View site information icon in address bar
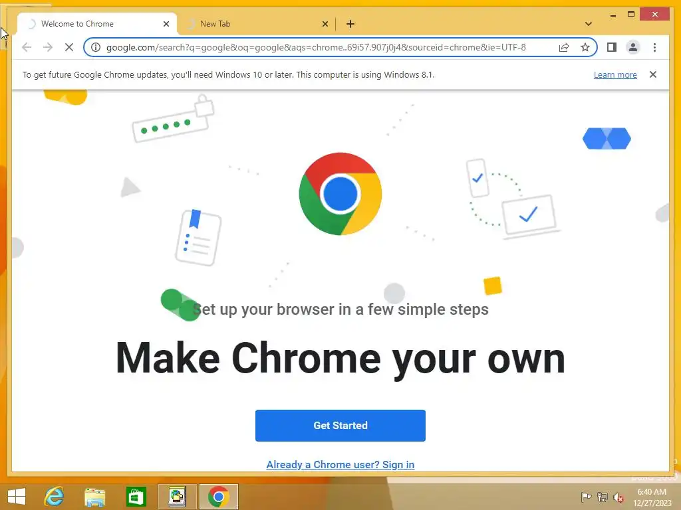The width and height of the screenshot is (681, 510). click(x=96, y=47)
